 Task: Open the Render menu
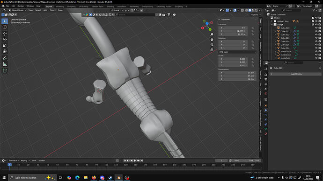pyautogui.click(x=21, y=6)
